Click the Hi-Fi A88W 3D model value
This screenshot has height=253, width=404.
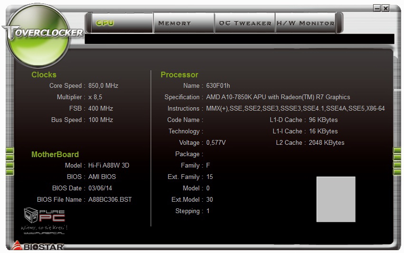(x=108, y=166)
